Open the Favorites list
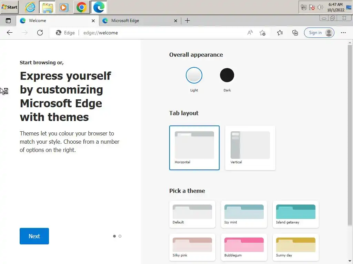This screenshot has width=353, height=264. (280, 33)
